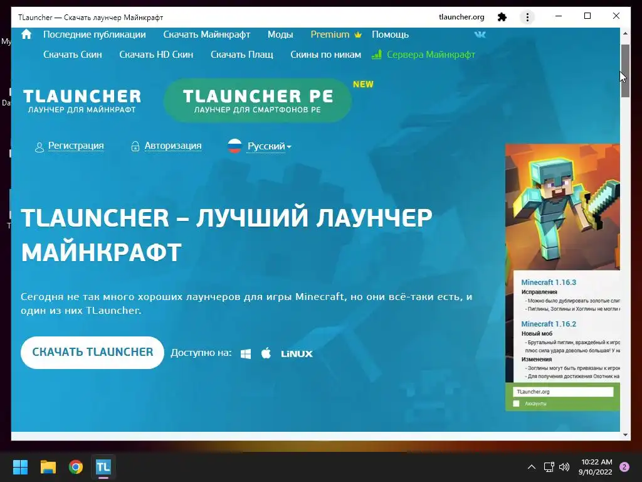Click the extensions puzzle icon
642x482 pixels.
502,17
